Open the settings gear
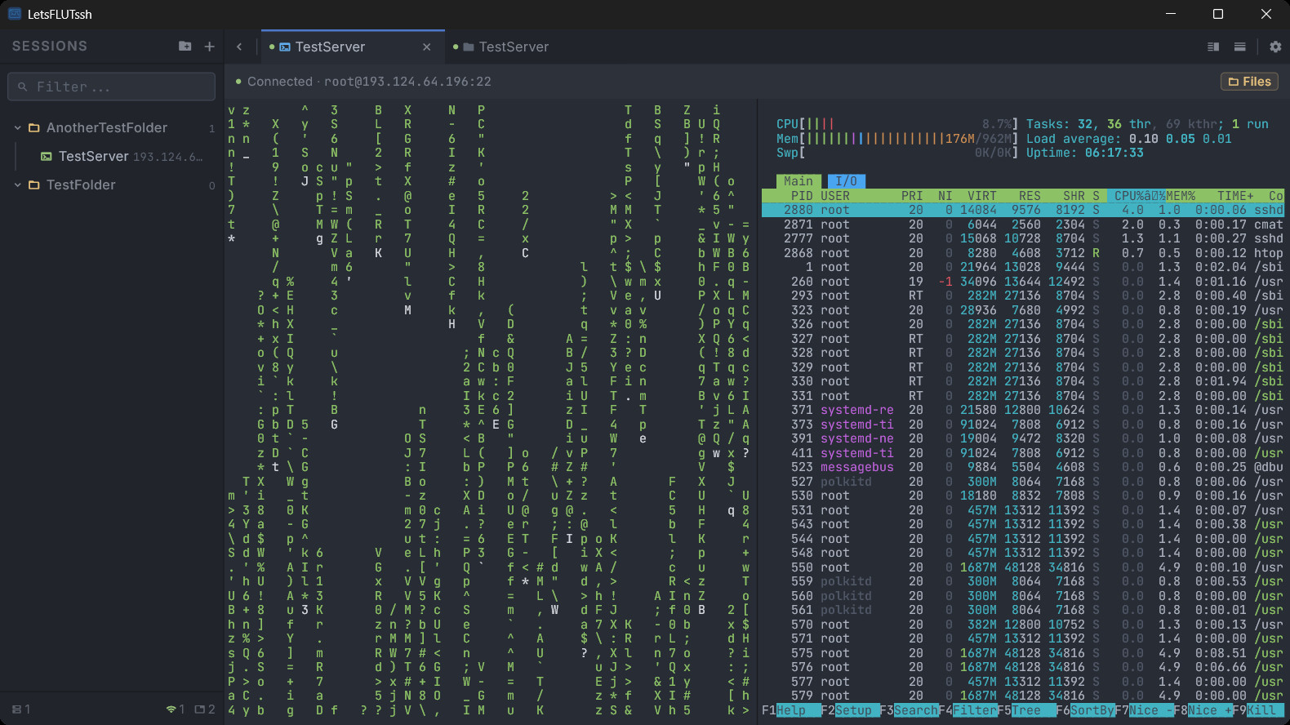This screenshot has height=725, width=1290. pyautogui.click(x=1275, y=47)
